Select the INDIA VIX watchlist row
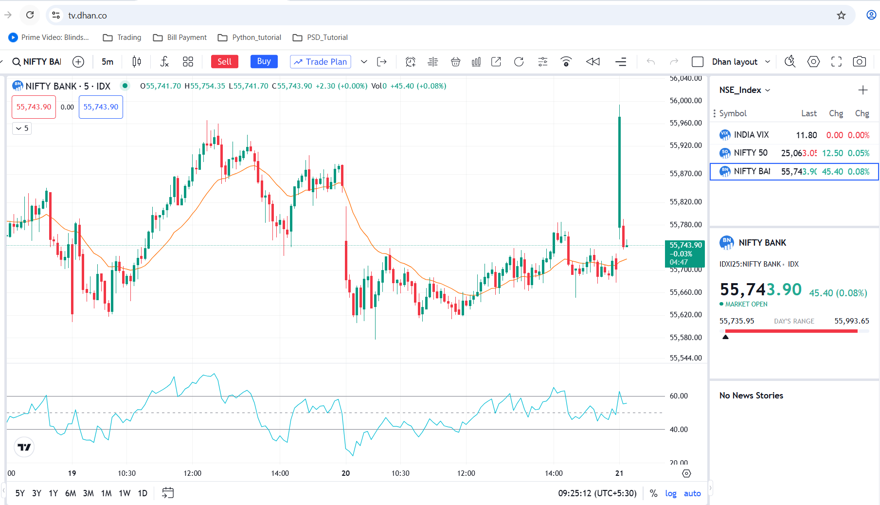 [794, 135]
